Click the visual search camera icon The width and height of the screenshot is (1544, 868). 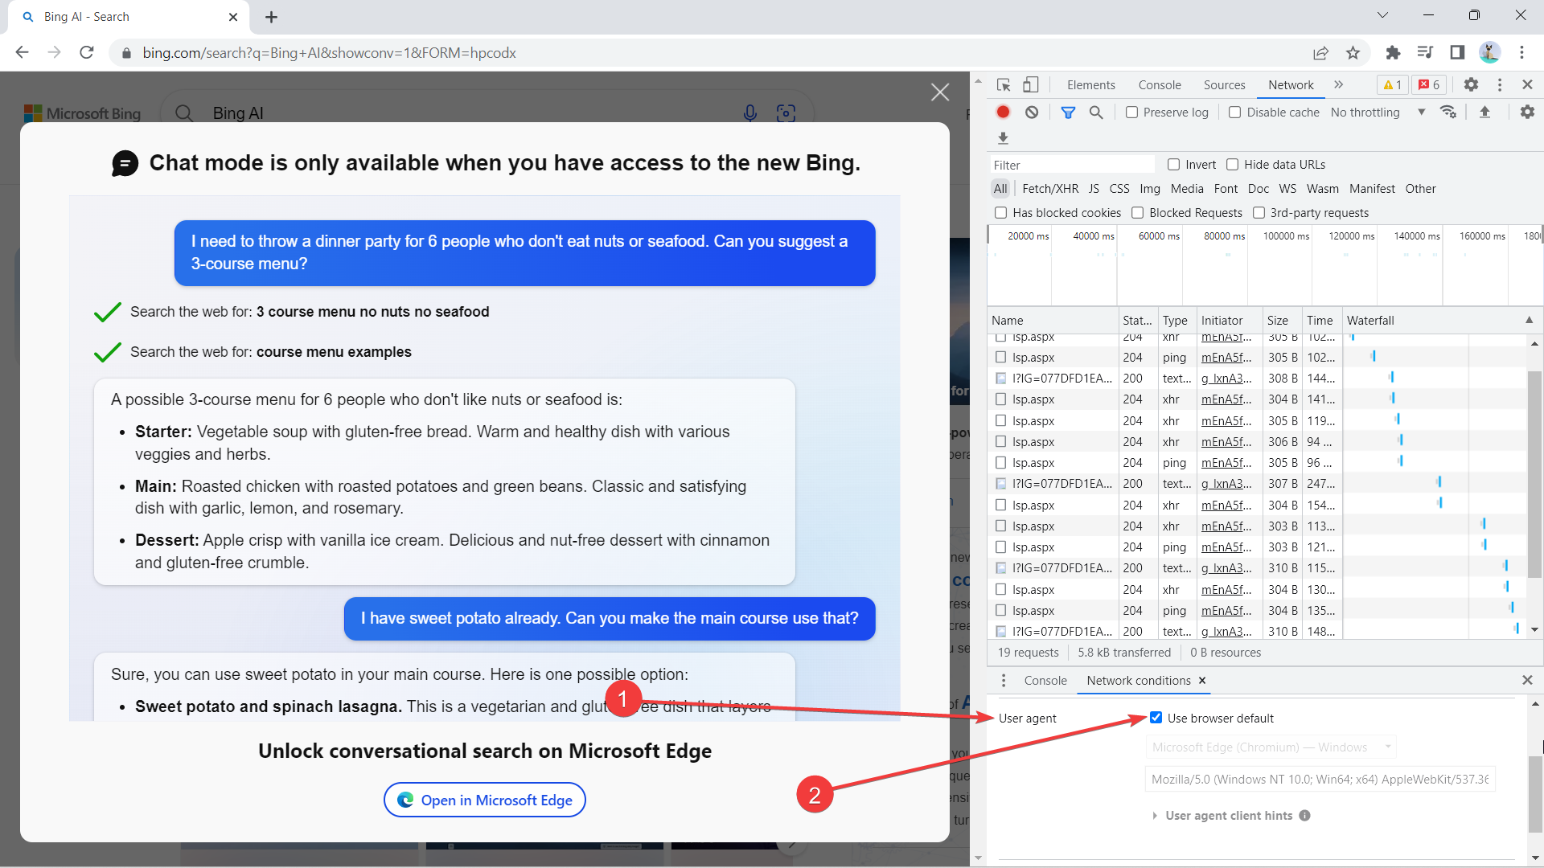coord(786,113)
